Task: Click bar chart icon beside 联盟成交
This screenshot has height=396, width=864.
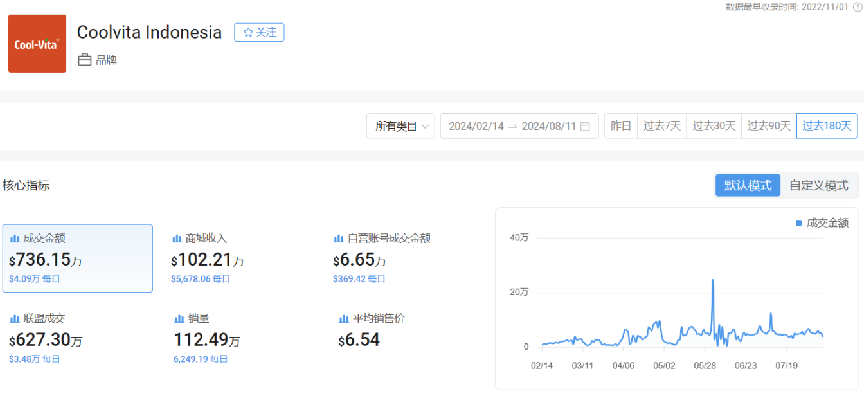Action: pos(15,319)
